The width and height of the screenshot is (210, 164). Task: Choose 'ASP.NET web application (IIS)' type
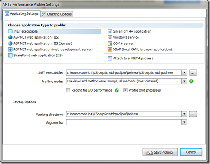[33, 37]
